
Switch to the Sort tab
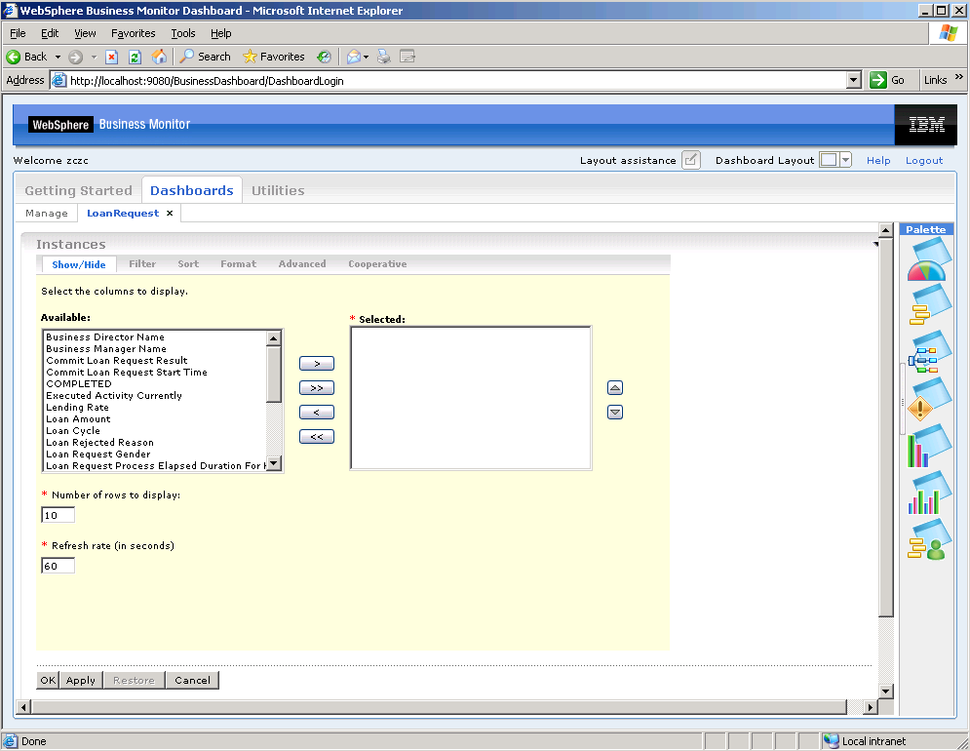[x=188, y=263]
